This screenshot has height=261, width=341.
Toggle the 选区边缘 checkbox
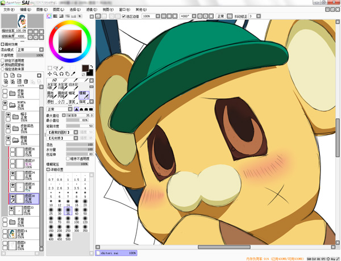pos(124,16)
